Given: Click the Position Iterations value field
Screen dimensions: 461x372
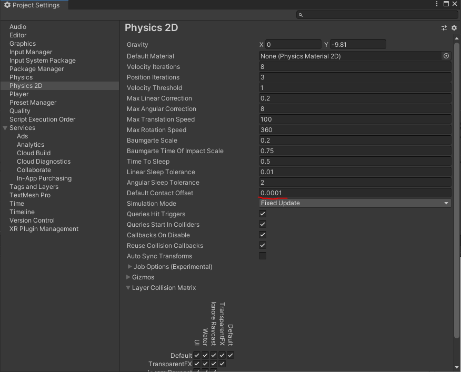Looking at the screenshot, I should pyautogui.click(x=355, y=77).
